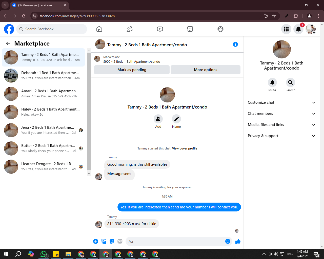Select the '814-330-4203 n ask for rickie' message
Viewport: 324px width, 259px height.
point(132,224)
